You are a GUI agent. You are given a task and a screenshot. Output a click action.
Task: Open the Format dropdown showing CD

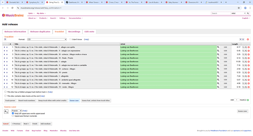pyautogui.click(x=47, y=39)
